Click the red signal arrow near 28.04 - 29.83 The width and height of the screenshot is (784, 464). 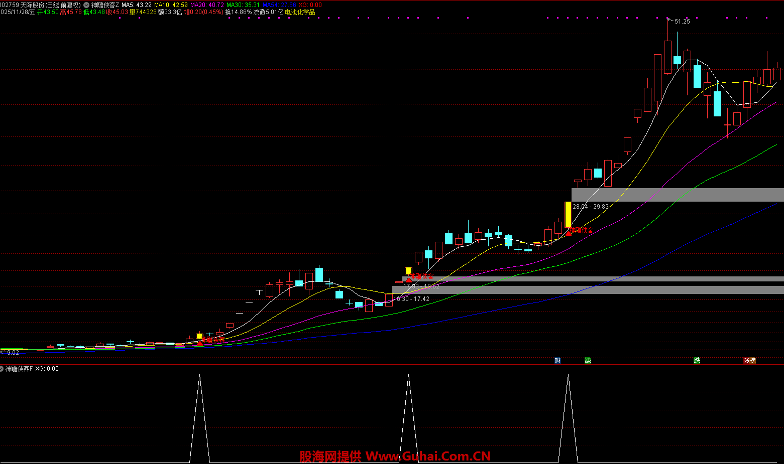[569, 232]
